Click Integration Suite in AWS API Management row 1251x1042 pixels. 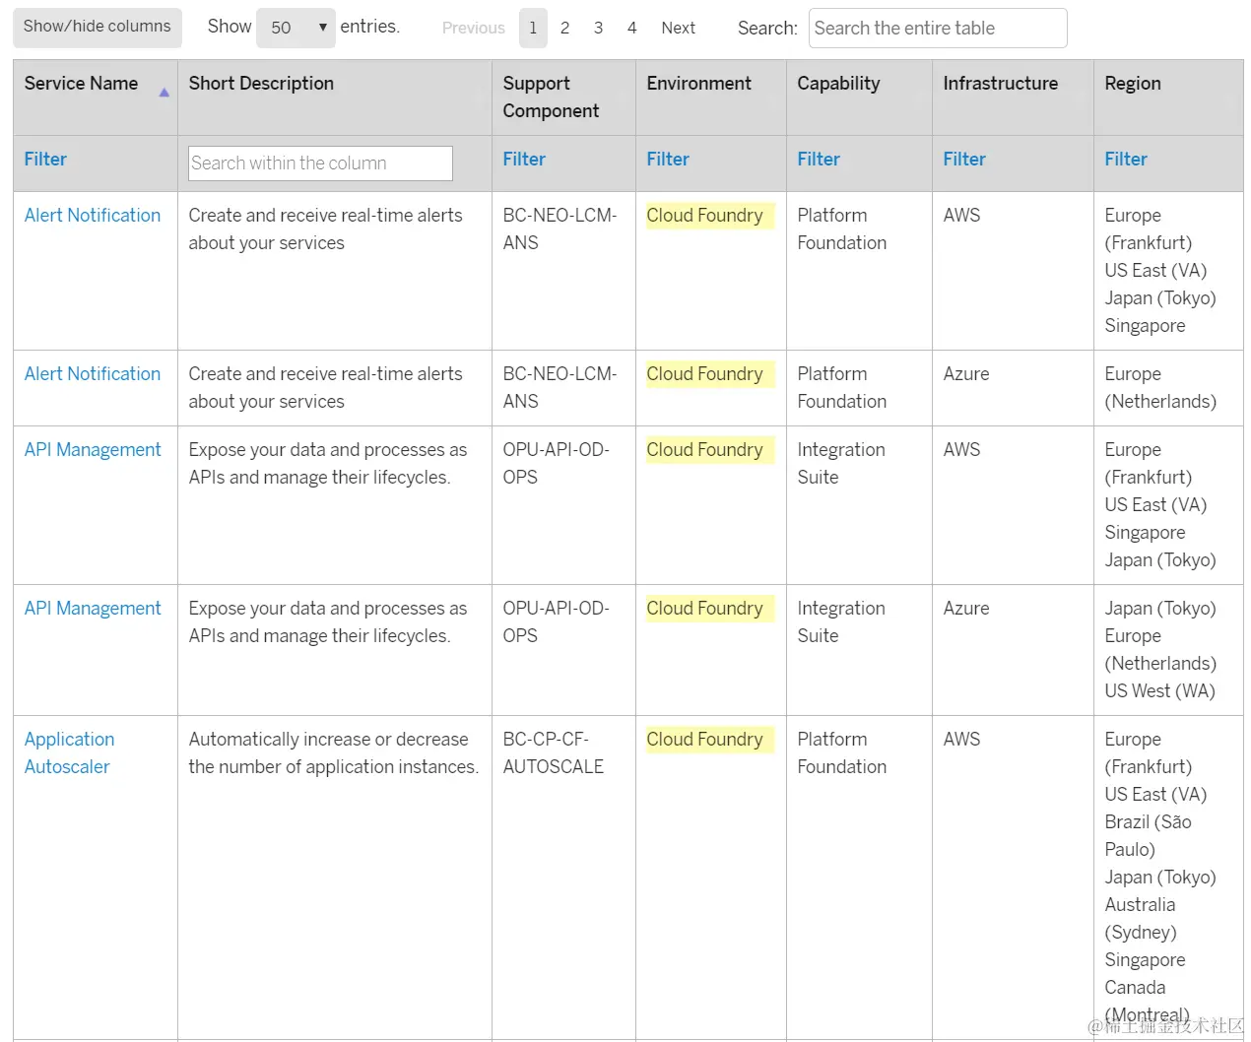[x=840, y=464]
